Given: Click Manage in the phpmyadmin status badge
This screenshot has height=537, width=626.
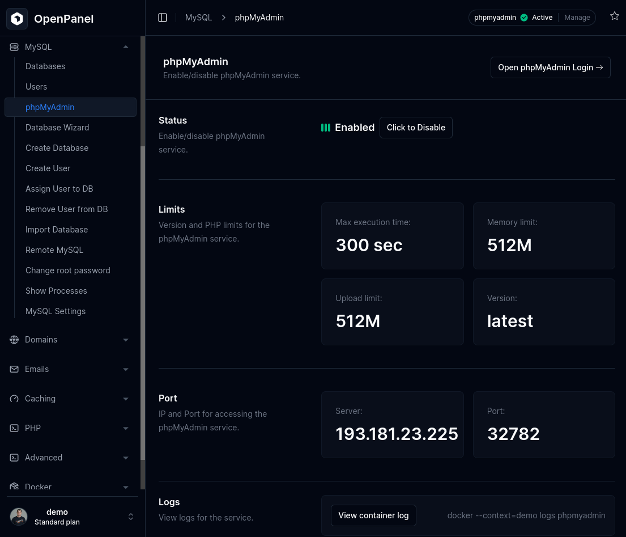Looking at the screenshot, I should [577, 18].
